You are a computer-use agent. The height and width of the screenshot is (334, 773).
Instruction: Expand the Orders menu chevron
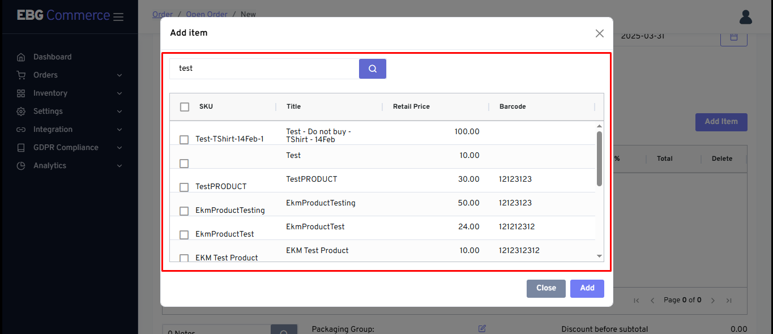pos(119,75)
